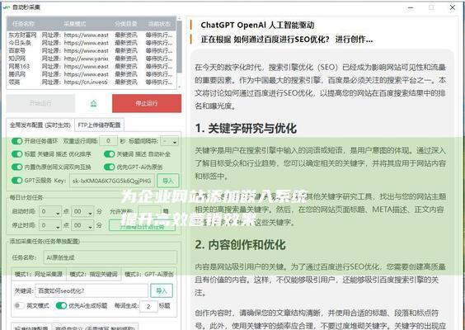465x330 pixels.
Task: Click the greyed-out 开始运行 button
Action: [40, 103]
